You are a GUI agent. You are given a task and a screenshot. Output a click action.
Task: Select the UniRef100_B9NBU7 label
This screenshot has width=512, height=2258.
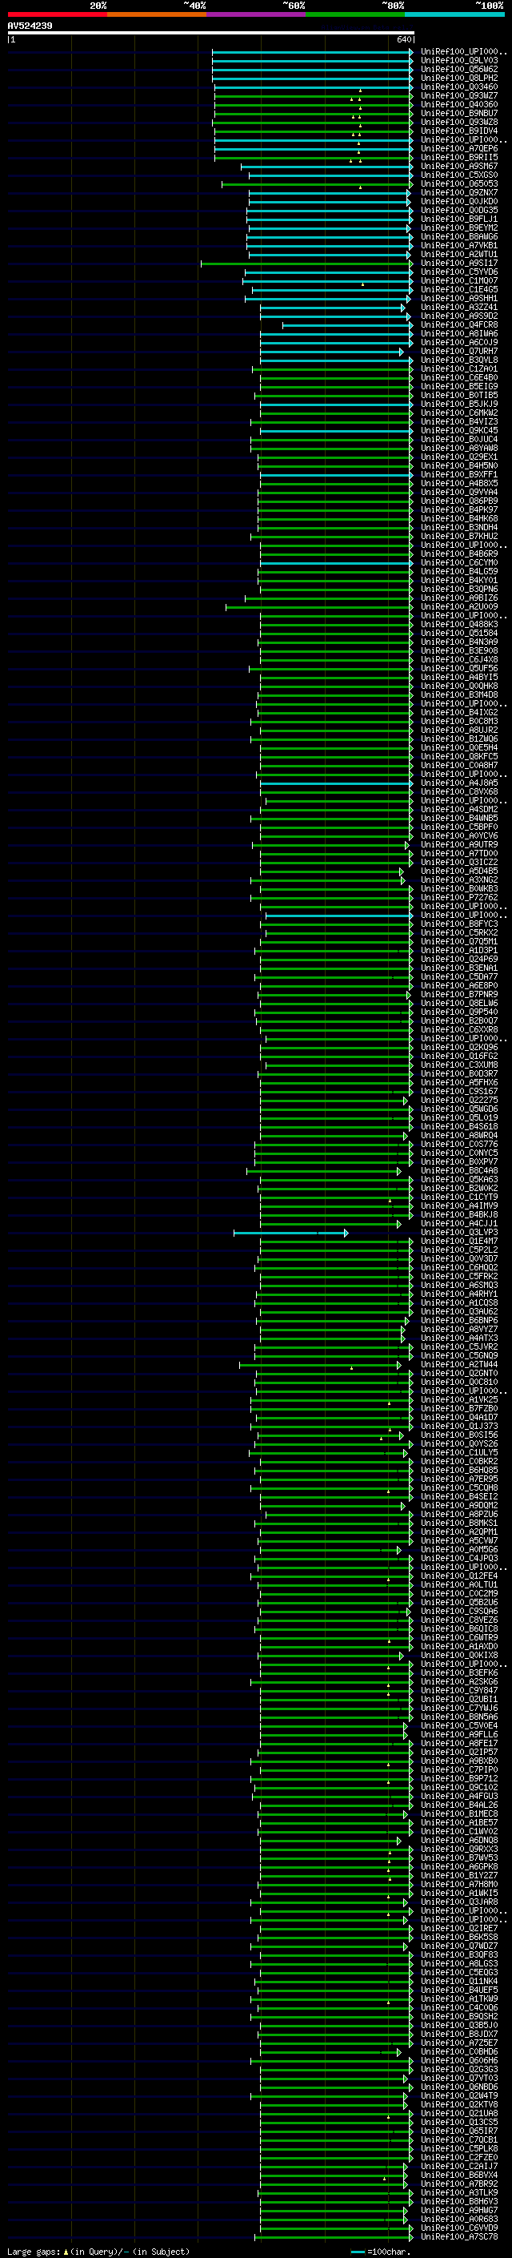coord(458,113)
